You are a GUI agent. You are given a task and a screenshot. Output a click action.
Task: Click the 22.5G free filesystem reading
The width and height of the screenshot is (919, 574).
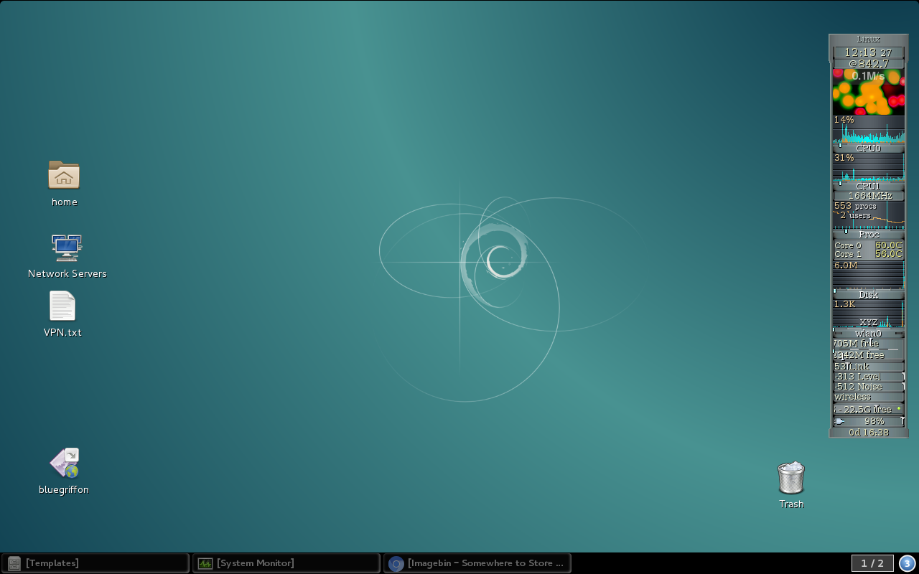coord(868,410)
